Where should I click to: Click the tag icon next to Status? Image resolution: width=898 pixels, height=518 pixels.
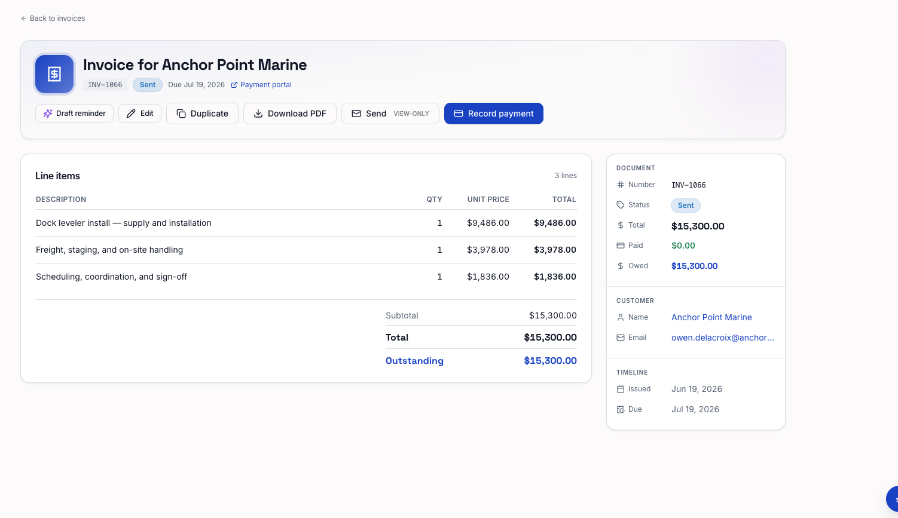pos(621,205)
